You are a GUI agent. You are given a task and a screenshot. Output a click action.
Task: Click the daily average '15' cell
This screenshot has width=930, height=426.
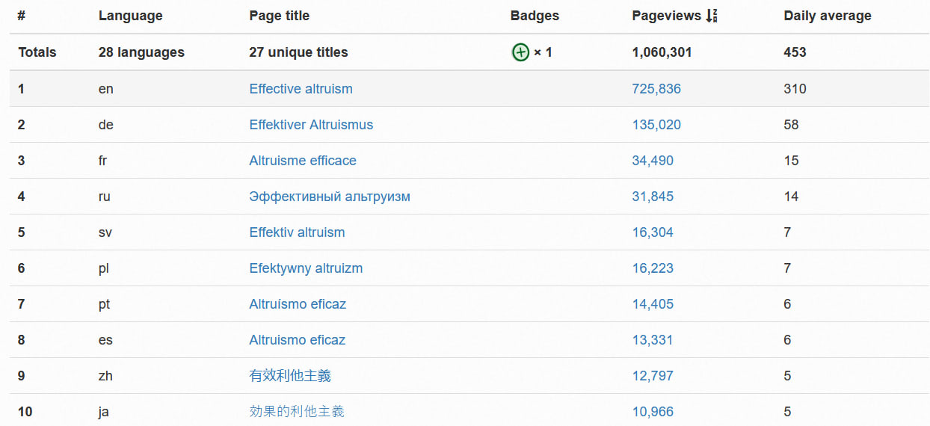pos(791,161)
